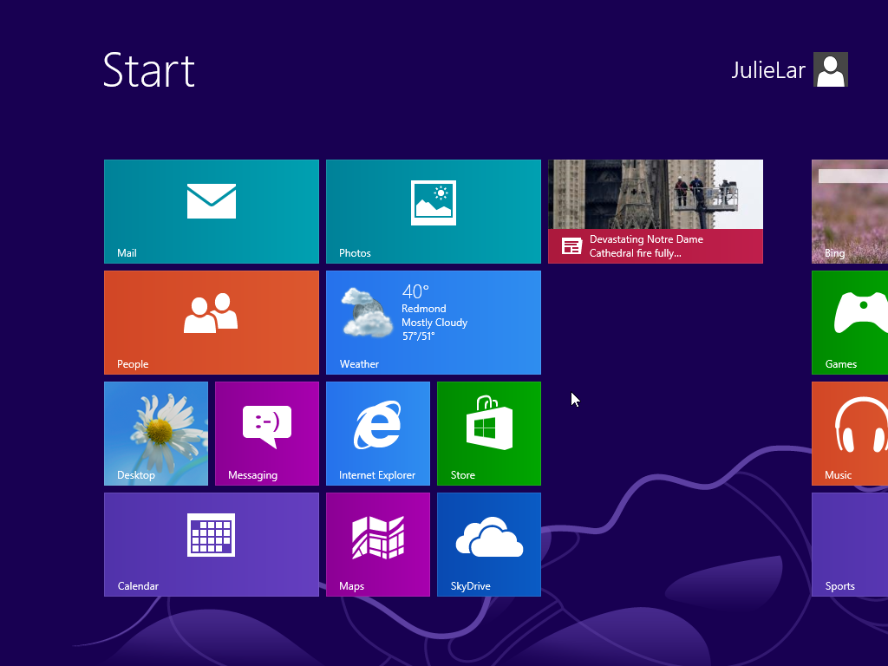Open the Sports tile

point(850,545)
